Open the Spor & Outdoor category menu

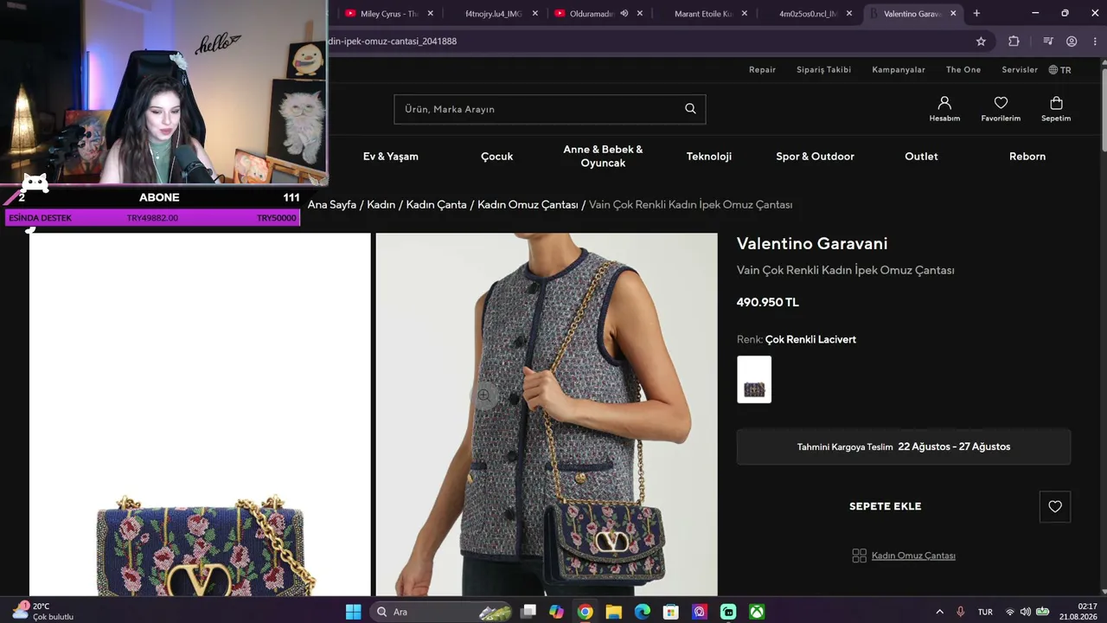815,157
